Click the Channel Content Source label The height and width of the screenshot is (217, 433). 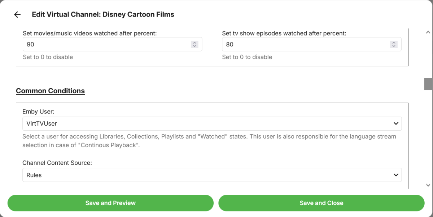[x=57, y=163]
